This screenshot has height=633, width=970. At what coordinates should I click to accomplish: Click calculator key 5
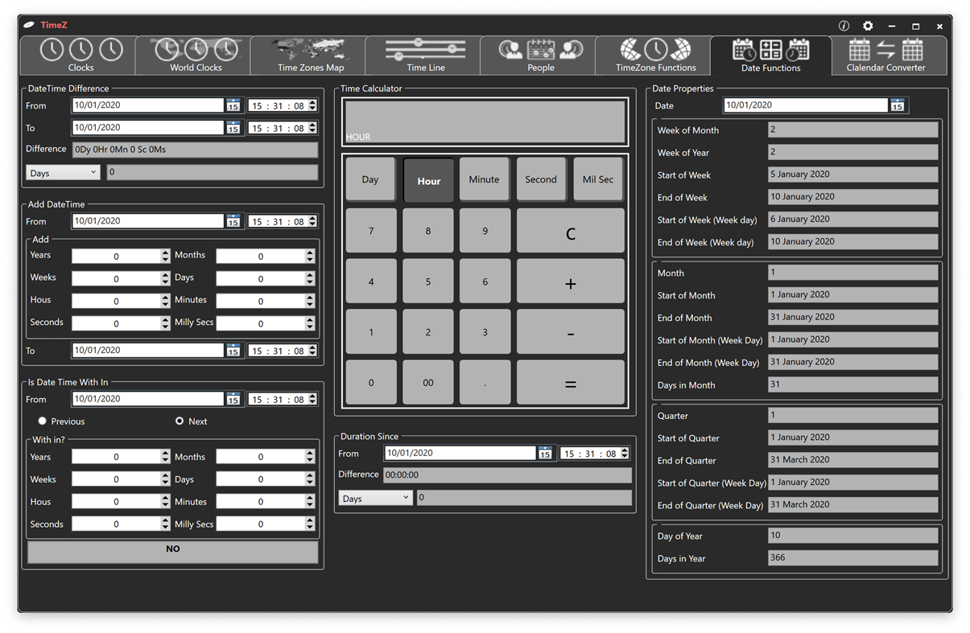coord(428,282)
